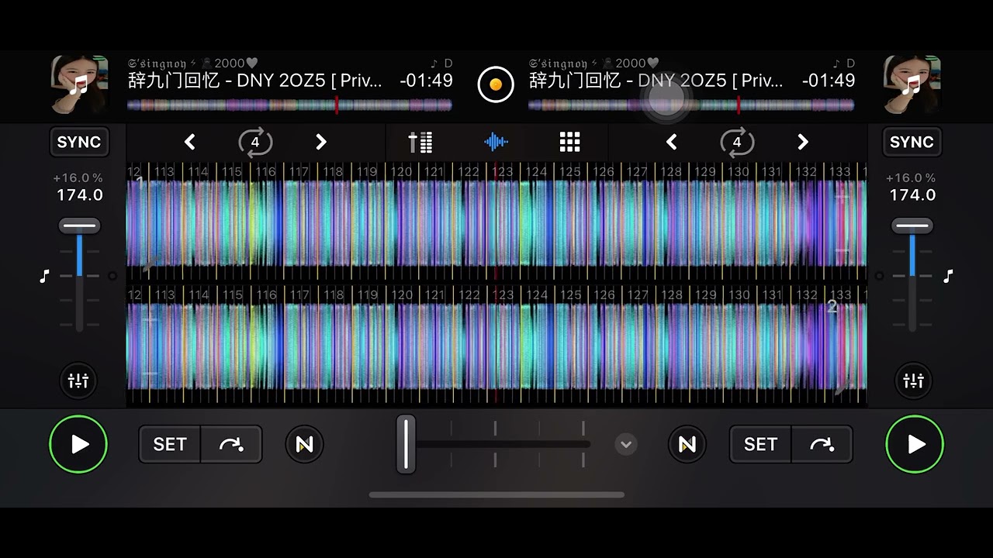Click right deck key indicator D

pos(850,64)
